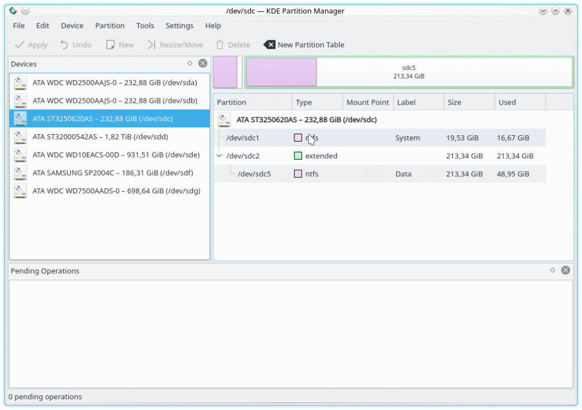Screen dimensions: 582x410
Task: Select device ATA WDC WD10EACS-00D (/dev/sde)
Action: coord(110,155)
